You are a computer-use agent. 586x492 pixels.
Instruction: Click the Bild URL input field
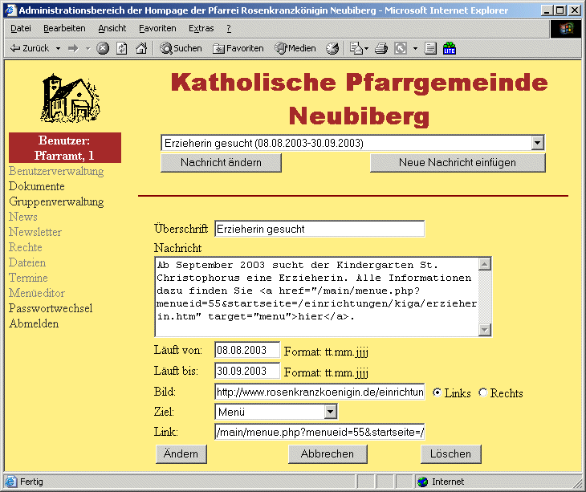point(319,392)
